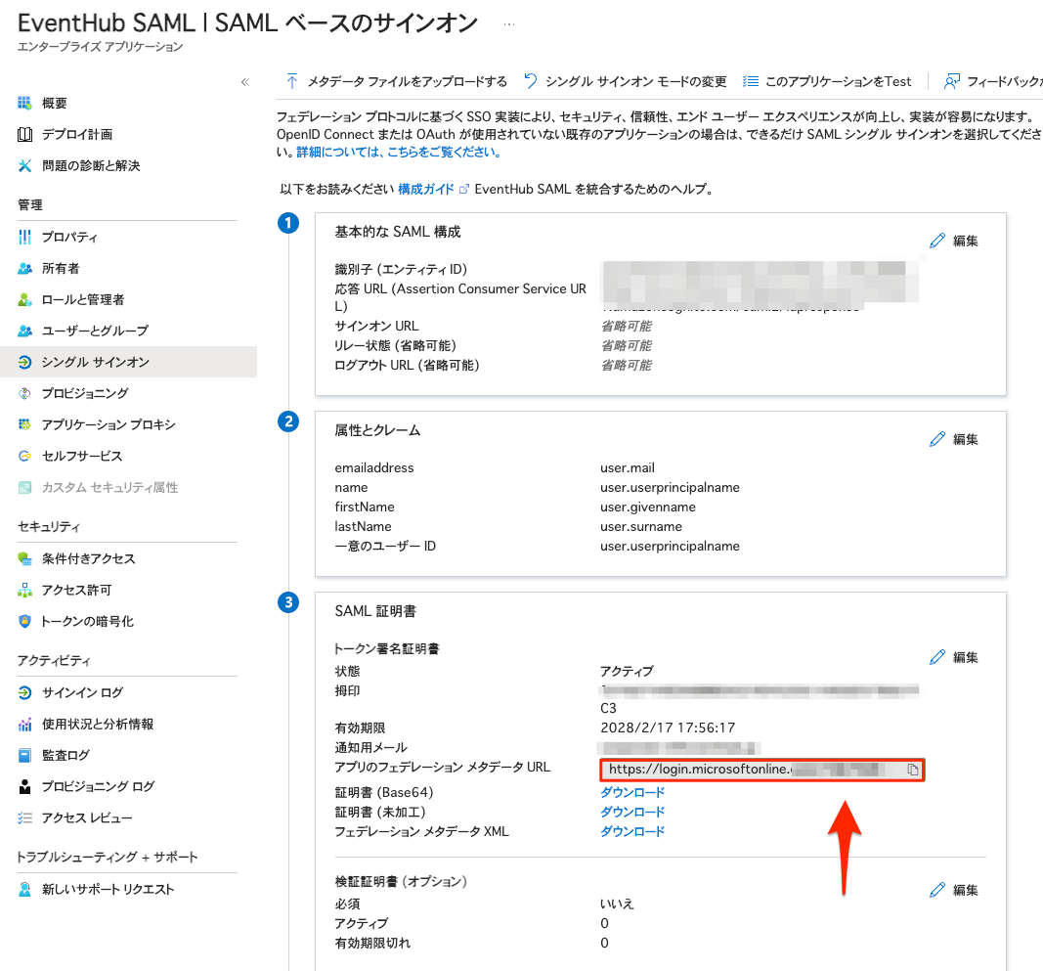This screenshot has height=971, width=1043.
Task: Open the 構成ガイド link
Action: pyautogui.click(x=426, y=189)
